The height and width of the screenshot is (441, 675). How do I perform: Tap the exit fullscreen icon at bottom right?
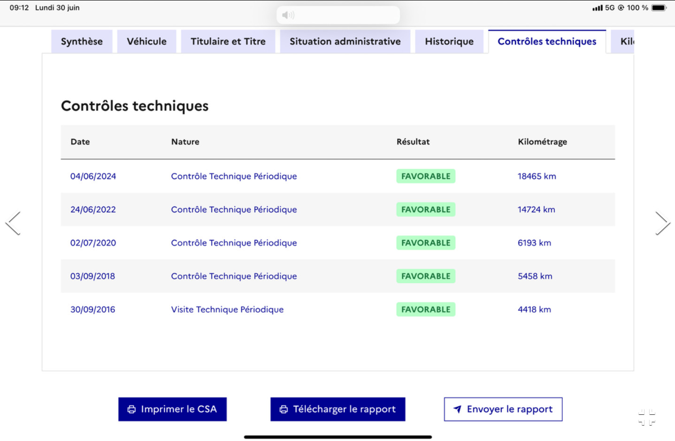[x=646, y=417]
